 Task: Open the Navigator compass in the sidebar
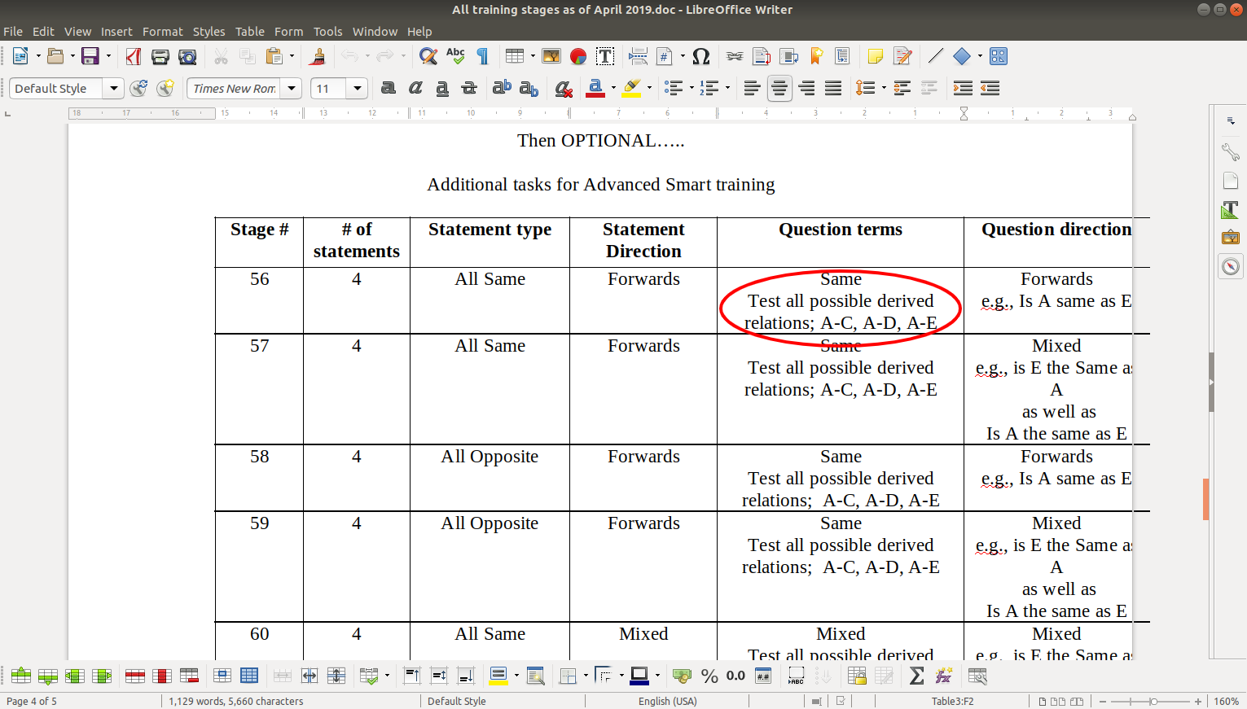pos(1230,266)
